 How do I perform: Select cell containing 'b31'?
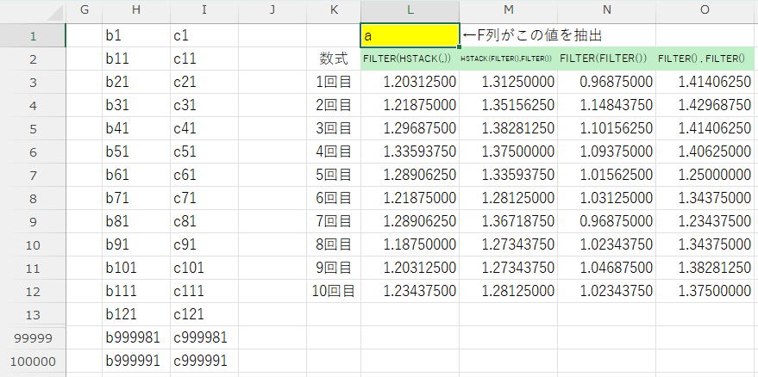coord(136,105)
